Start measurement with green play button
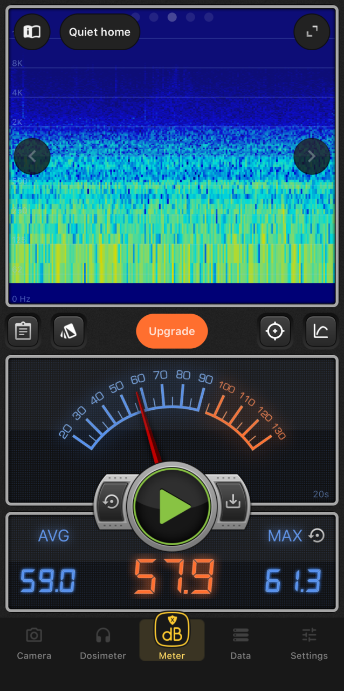The image size is (344, 691). (x=171, y=506)
